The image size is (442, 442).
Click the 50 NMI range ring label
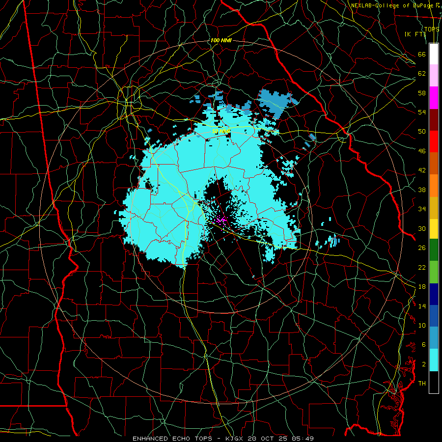[x=221, y=131]
